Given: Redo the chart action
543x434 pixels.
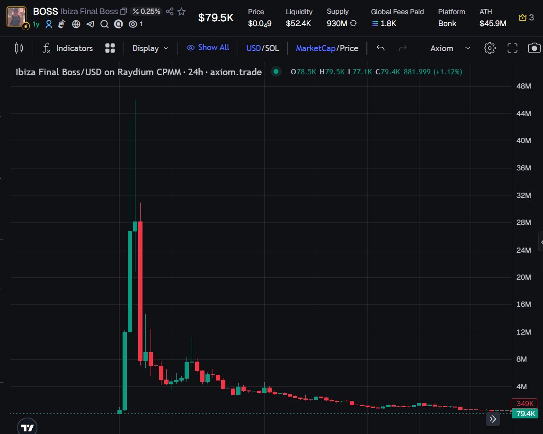Looking at the screenshot, I should 402,48.
